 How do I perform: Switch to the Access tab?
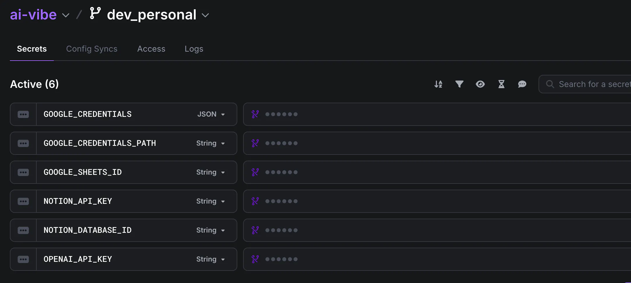(151, 49)
